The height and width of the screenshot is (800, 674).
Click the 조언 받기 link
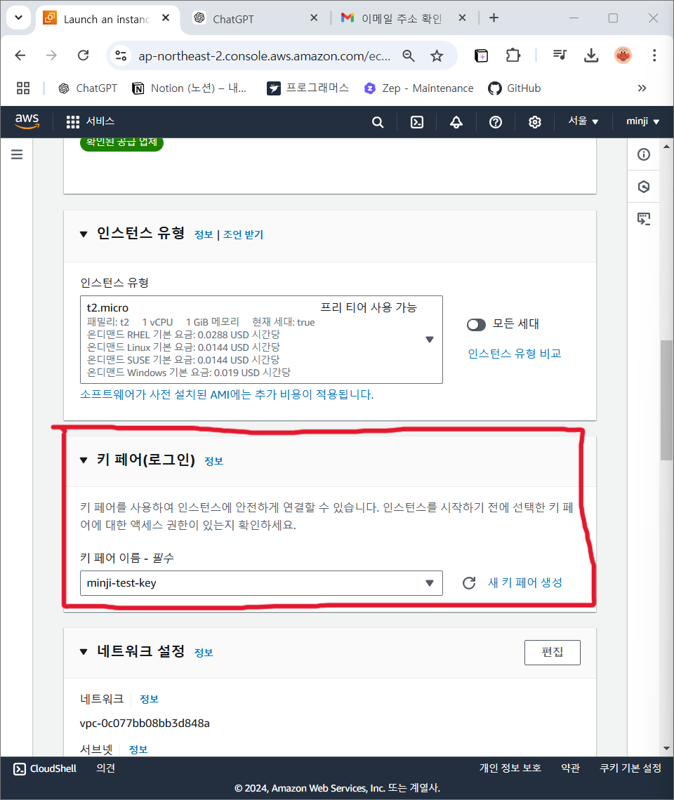(x=243, y=234)
